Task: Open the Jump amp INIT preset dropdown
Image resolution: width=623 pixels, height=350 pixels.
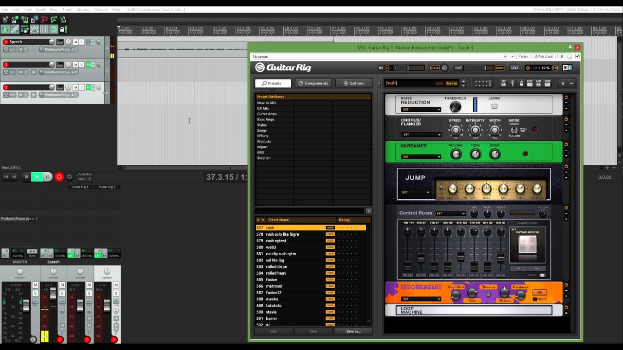Action: [x=416, y=192]
